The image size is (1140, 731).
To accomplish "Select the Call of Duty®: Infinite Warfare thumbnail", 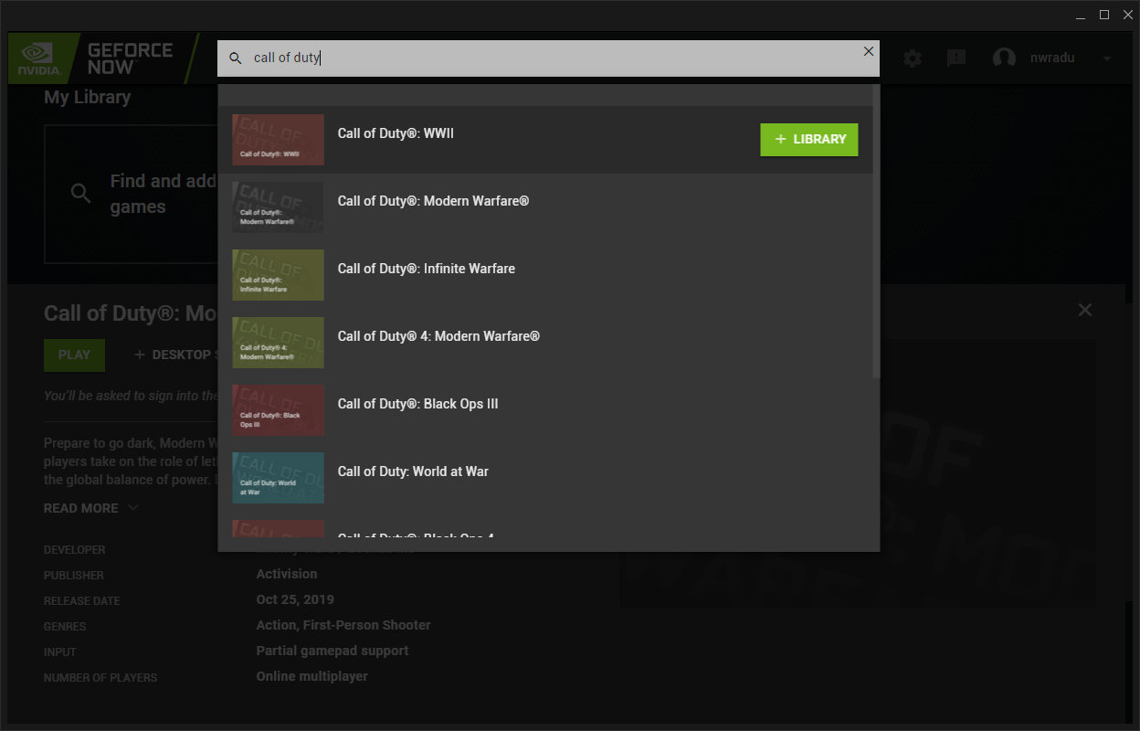I will coord(278,275).
